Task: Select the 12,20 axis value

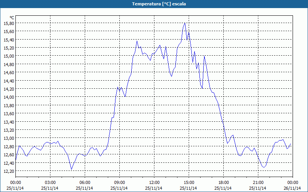Action: coord(9,171)
